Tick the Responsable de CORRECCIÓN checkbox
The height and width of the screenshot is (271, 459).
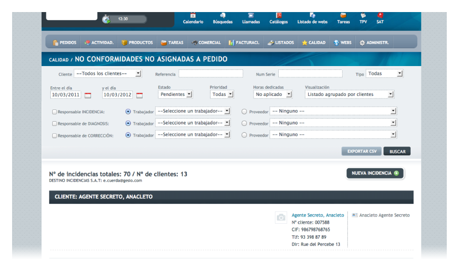click(x=55, y=135)
